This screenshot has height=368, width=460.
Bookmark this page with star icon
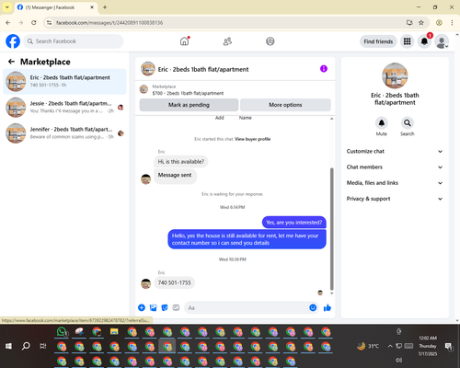click(421, 23)
